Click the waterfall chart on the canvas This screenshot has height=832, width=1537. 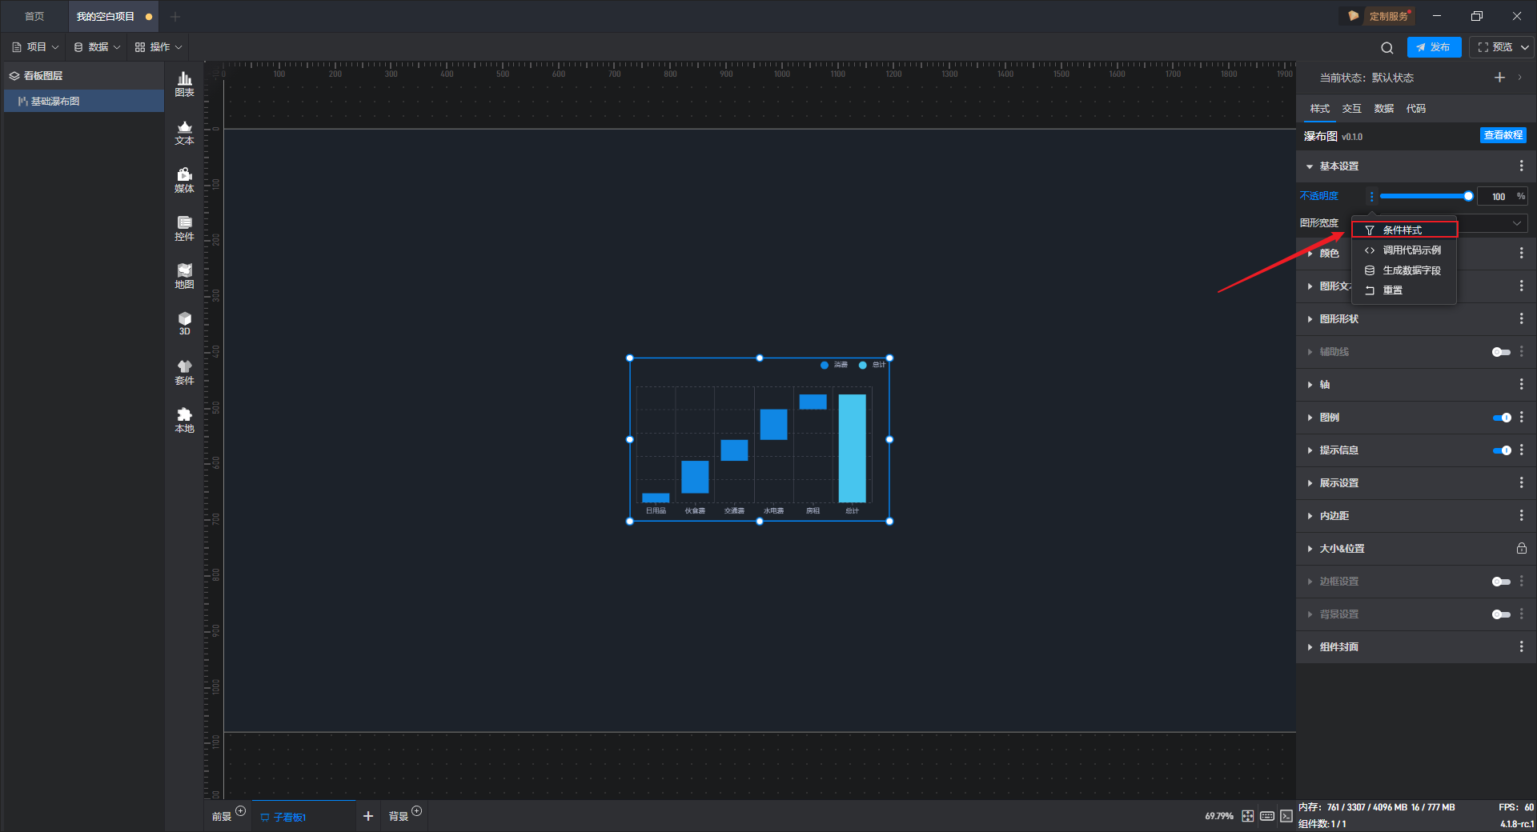[x=759, y=439]
